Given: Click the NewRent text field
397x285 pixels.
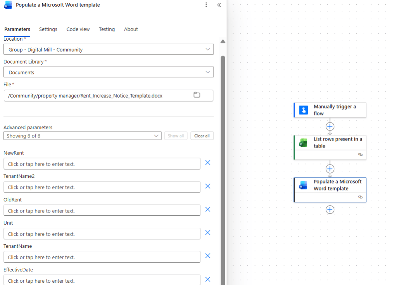Looking at the screenshot, I should (102, 164).
